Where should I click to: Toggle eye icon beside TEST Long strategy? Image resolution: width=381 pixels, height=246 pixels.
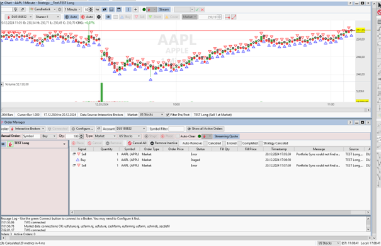tap(3, 144)
